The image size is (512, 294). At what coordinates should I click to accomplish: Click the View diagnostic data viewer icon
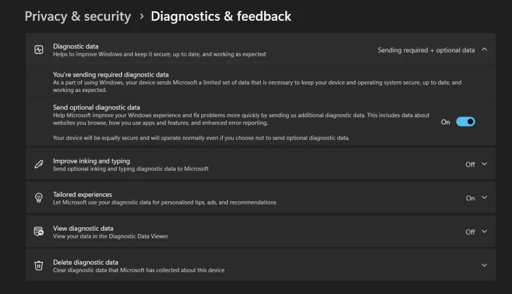(x=39, y=231)
